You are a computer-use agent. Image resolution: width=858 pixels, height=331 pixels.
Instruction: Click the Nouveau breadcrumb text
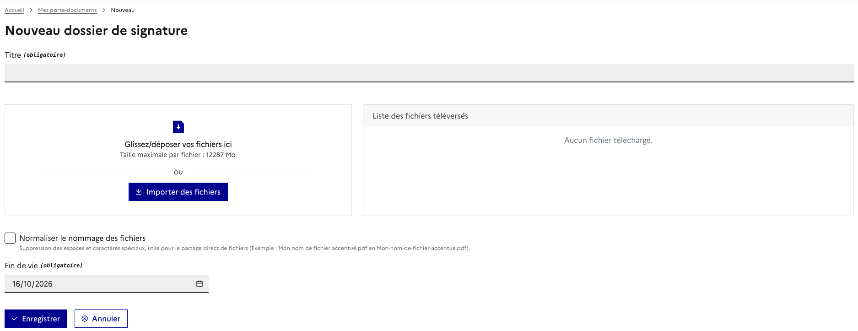point(123,10)
